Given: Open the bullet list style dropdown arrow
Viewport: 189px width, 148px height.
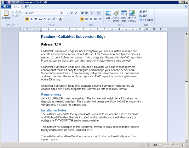Looking at the screenshot, I should tap(94, 13).
